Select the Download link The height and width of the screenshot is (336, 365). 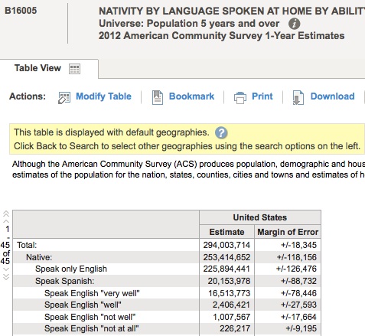(x=332, y=96)
